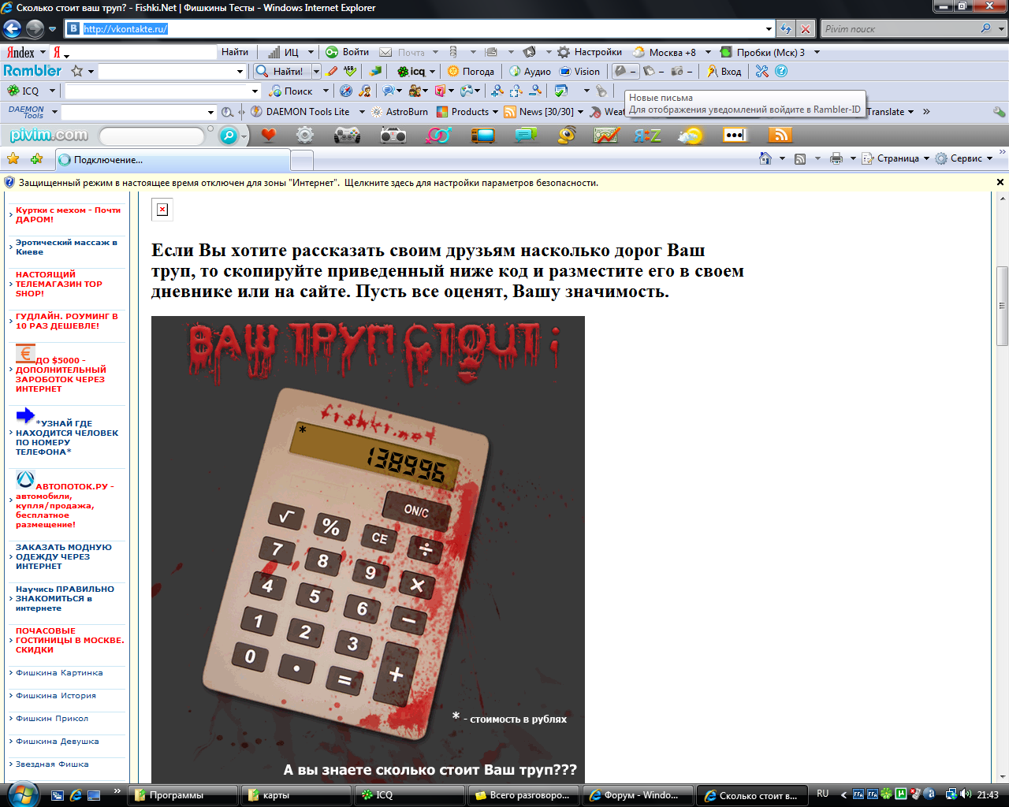Viewport: 1009px width, 807px height.
Task: Click the Rambler help question mark icon
Action: tap(781, 71)
